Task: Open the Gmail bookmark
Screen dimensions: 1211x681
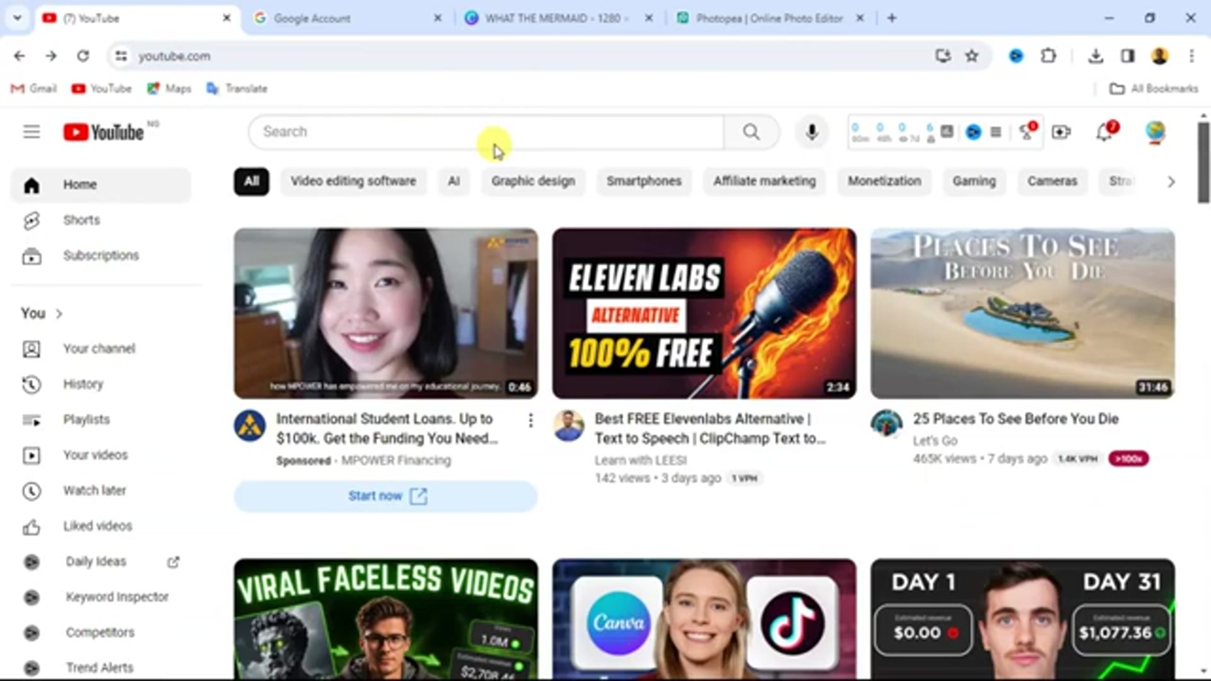Action: point(34,89)
